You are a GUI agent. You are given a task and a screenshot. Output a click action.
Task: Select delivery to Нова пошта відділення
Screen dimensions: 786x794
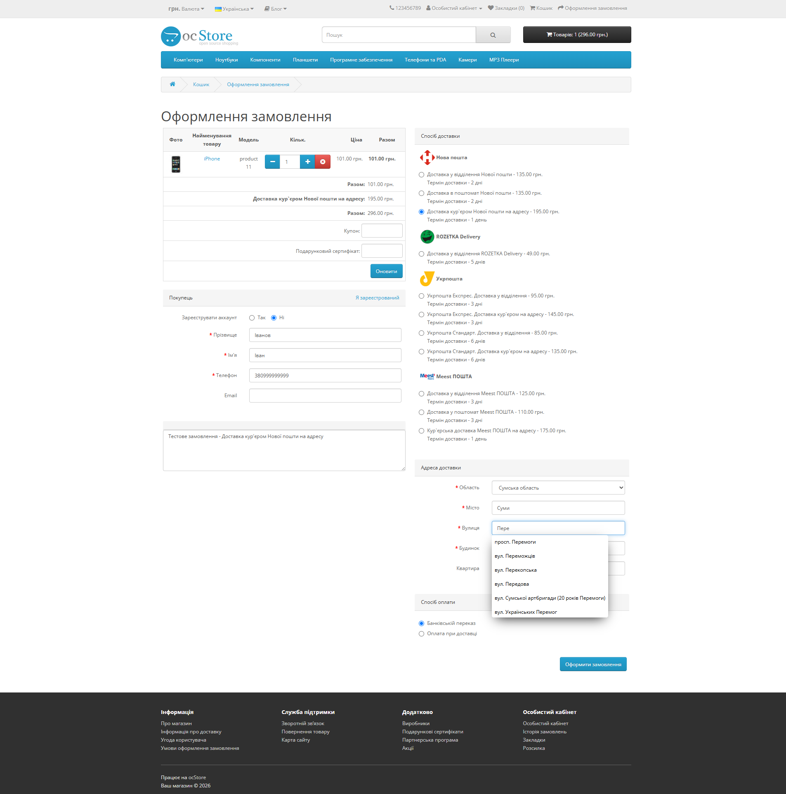[x=421, y=175]
